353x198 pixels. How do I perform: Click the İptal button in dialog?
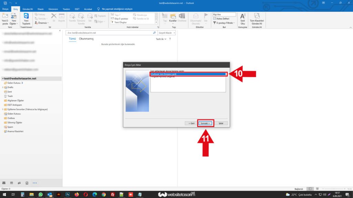point(221,123)
